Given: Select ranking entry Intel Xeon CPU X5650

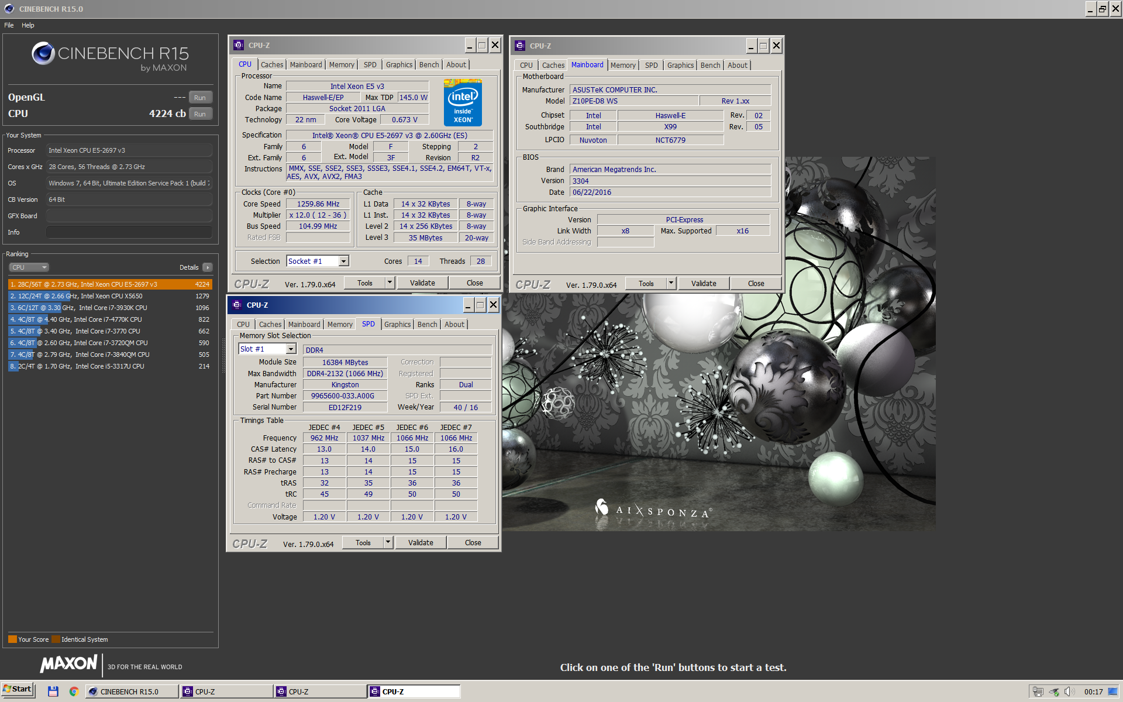Looking at the screenshot, I should 110,296.
